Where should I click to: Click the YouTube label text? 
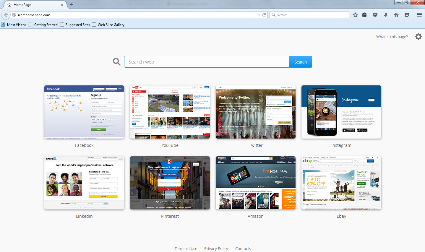(x=170, y=145)
